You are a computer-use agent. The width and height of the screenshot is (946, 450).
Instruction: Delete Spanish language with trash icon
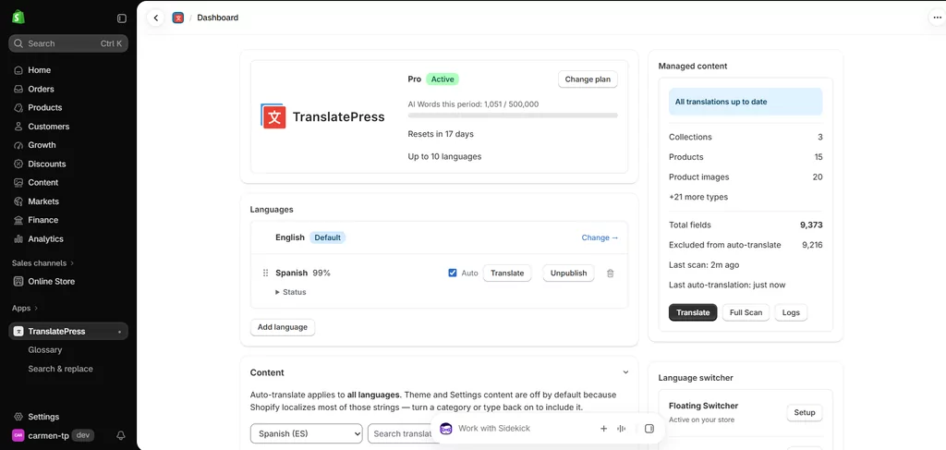pyautogui.click(x=610, y=274)
